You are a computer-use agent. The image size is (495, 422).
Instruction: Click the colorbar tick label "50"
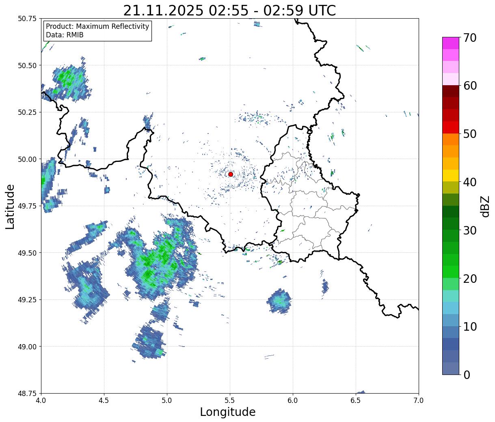(469, 134)
